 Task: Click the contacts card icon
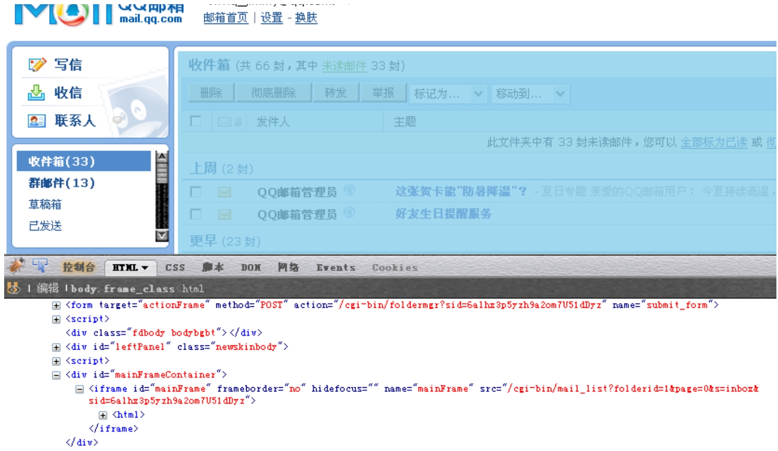click(37, 121)
